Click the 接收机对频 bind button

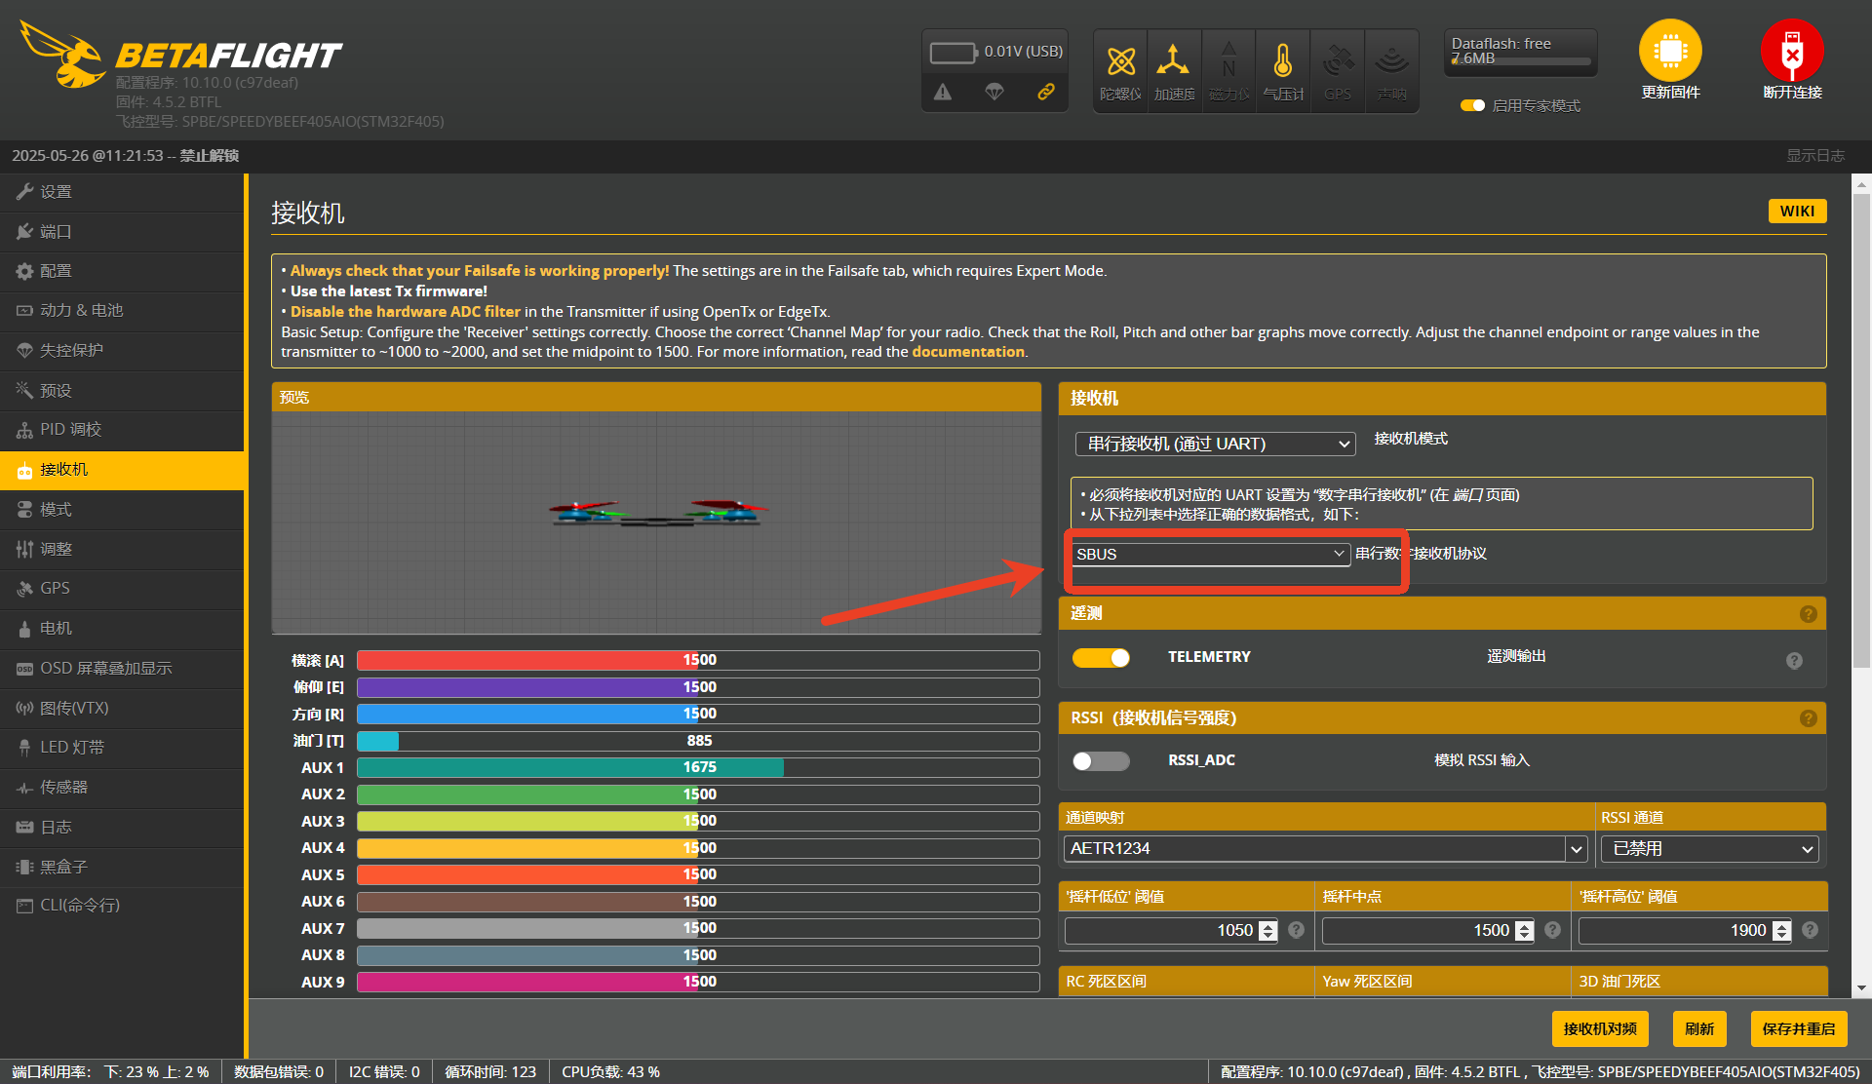[x=1600, y=1028]
